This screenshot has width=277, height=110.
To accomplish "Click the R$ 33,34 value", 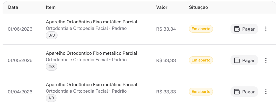I will [x=166, y=29].
